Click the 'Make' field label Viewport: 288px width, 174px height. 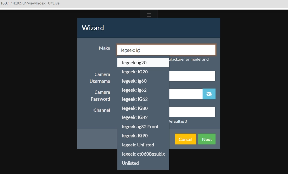coord(104,48)
